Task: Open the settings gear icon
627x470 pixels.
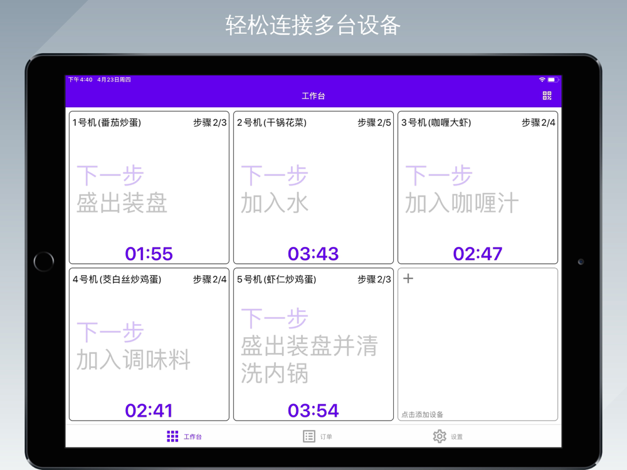Action: coord(440,436)
